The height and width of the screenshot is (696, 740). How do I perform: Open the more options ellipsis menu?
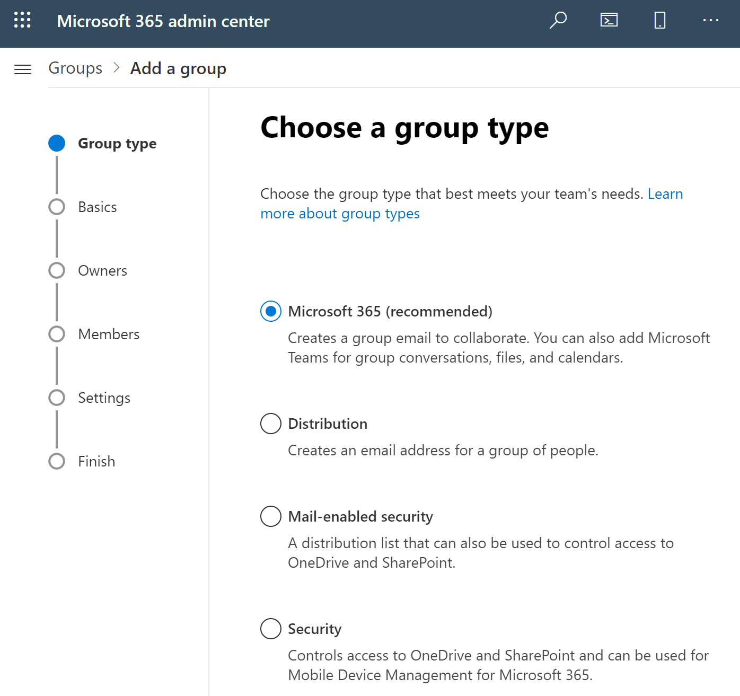click(710, 21)
